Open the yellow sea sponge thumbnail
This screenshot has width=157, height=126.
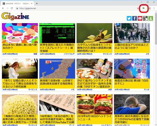[20, 104]
